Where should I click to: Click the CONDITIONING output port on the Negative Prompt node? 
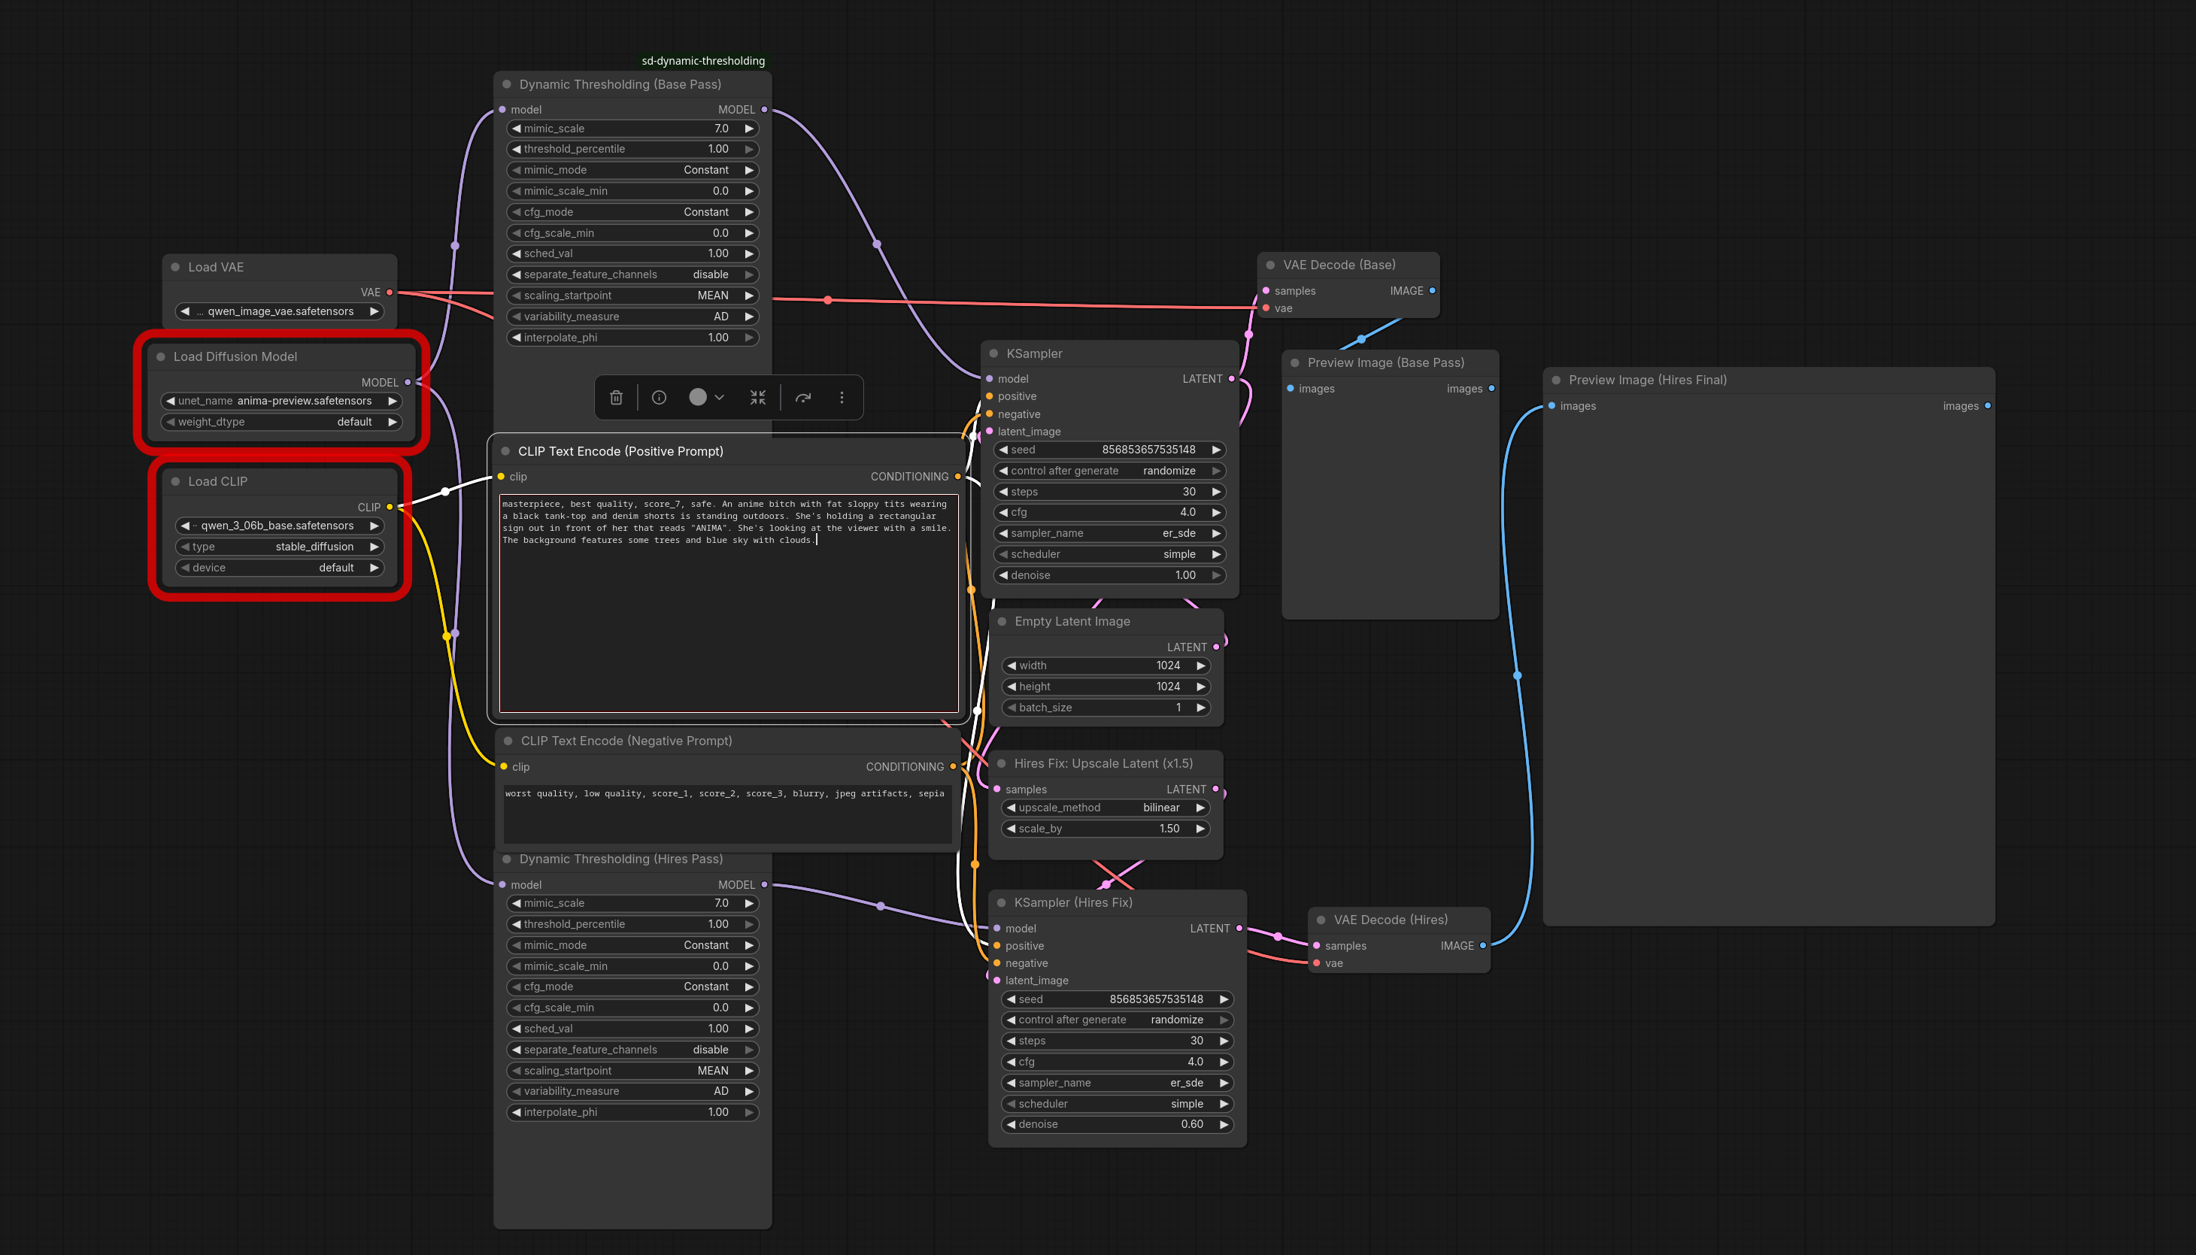point(953,767)
